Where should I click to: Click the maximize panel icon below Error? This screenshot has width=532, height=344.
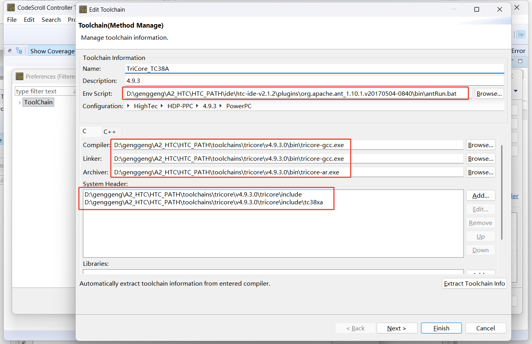click(x=521, y=61)
